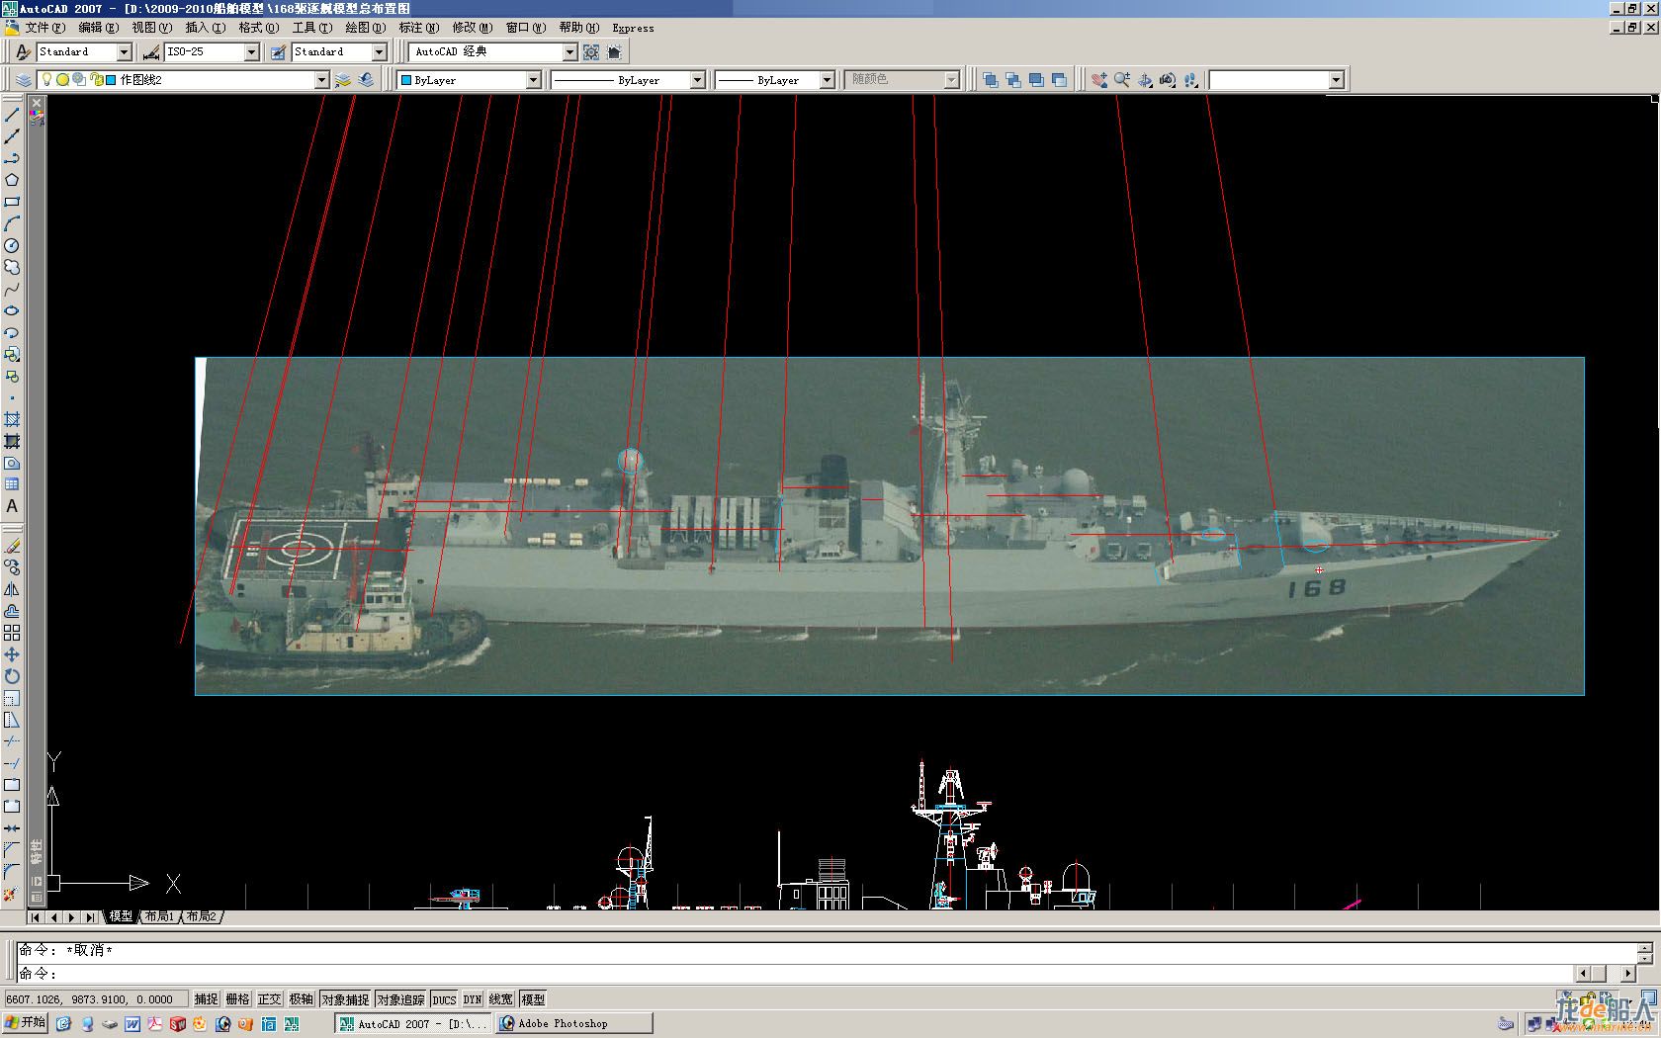Screen dimensions: 1661x1038
Task: Select the Move tool
Action: pos(12,654)
